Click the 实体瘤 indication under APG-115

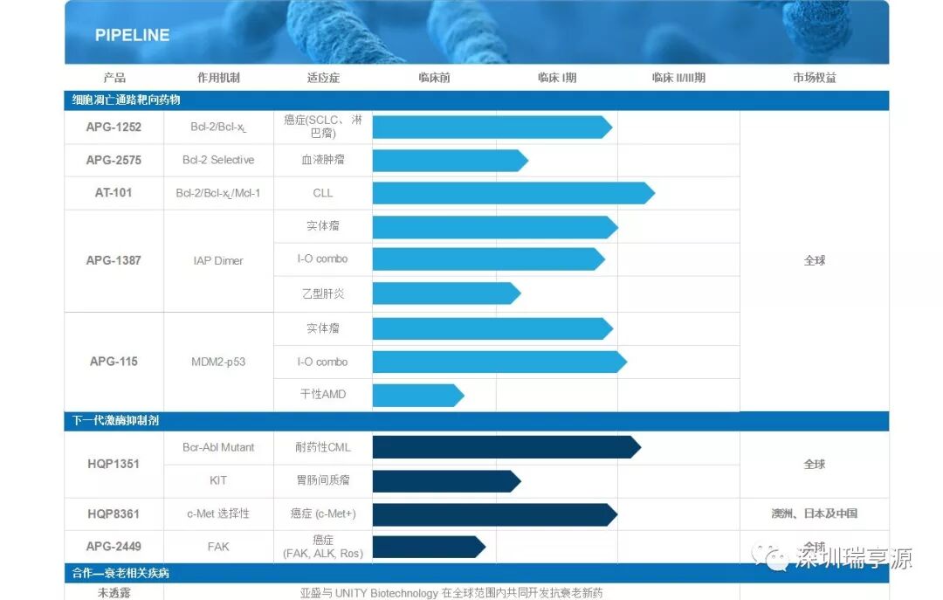coord(323,328)
